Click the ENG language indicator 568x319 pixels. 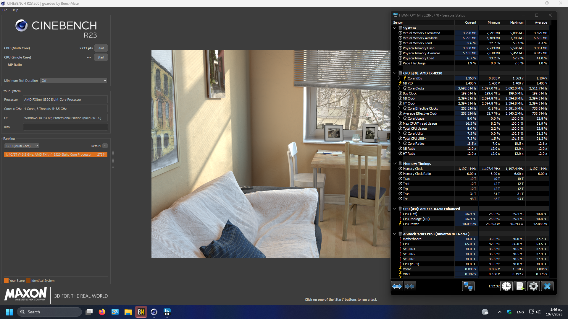point(520,312)
